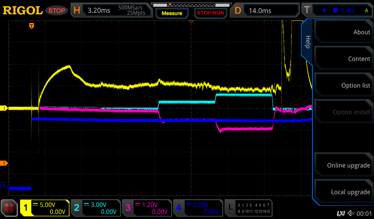Toggle channel 1 with 5.00V scale

pyautogui.click(x=45, y=208)
